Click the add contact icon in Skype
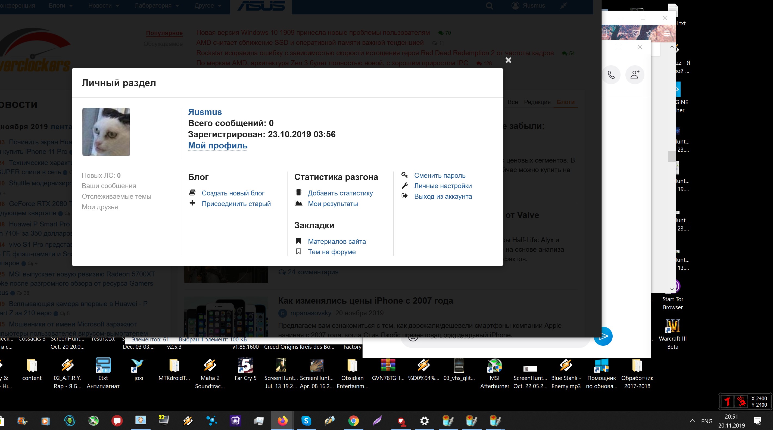This screenshot has width=773, height=430. tap(634, 74)
